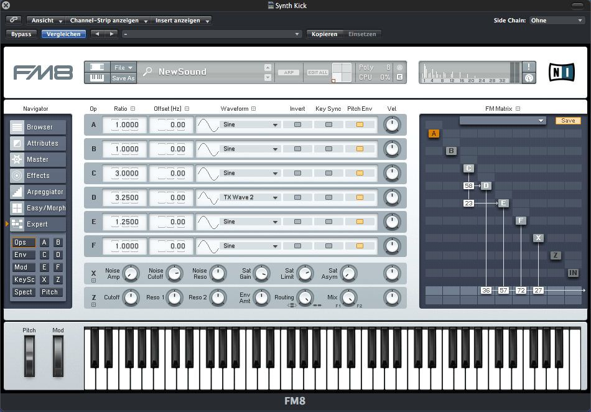Open the Side Chain dropdown
591x412 pixels.
point(557,21)
